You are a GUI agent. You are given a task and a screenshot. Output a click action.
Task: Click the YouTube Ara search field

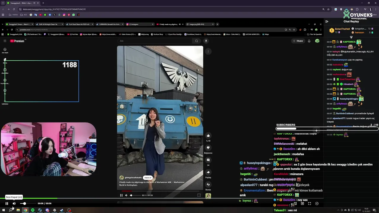[155, 41]
